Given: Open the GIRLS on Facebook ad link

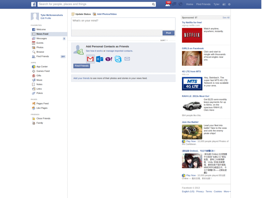Looking at the screenshot, I should tap(193, 48).
